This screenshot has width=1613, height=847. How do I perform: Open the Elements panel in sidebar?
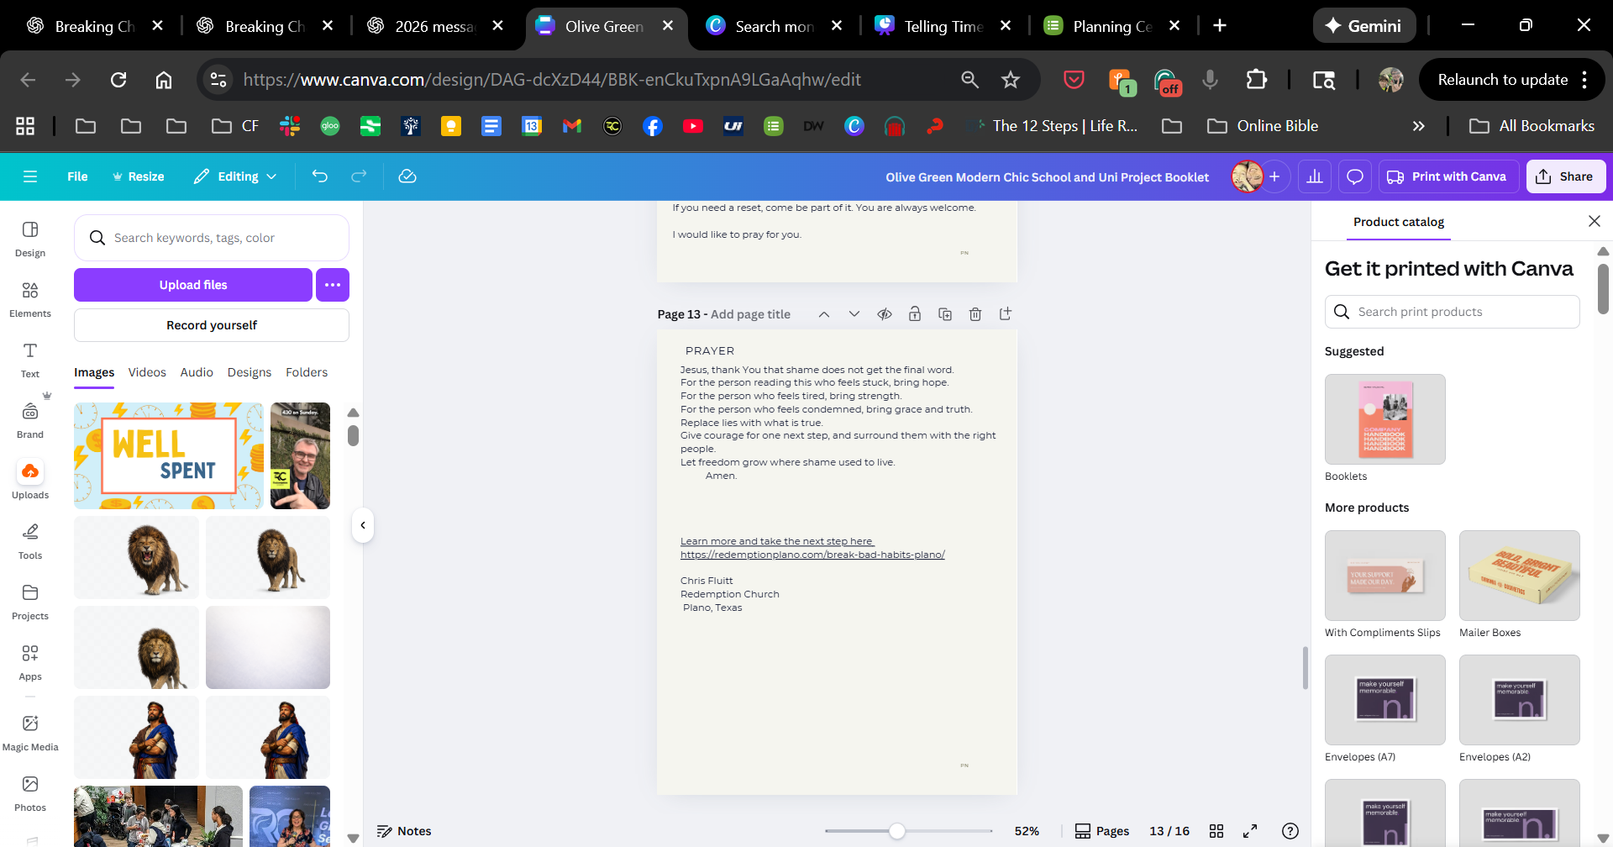[x=30, y=299]
